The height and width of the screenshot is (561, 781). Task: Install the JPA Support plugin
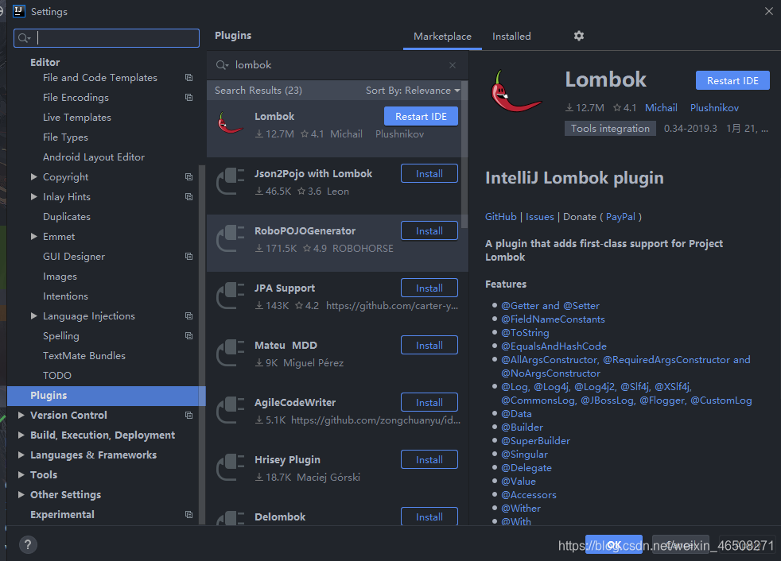pyautogui.click(x=429, y=288)
